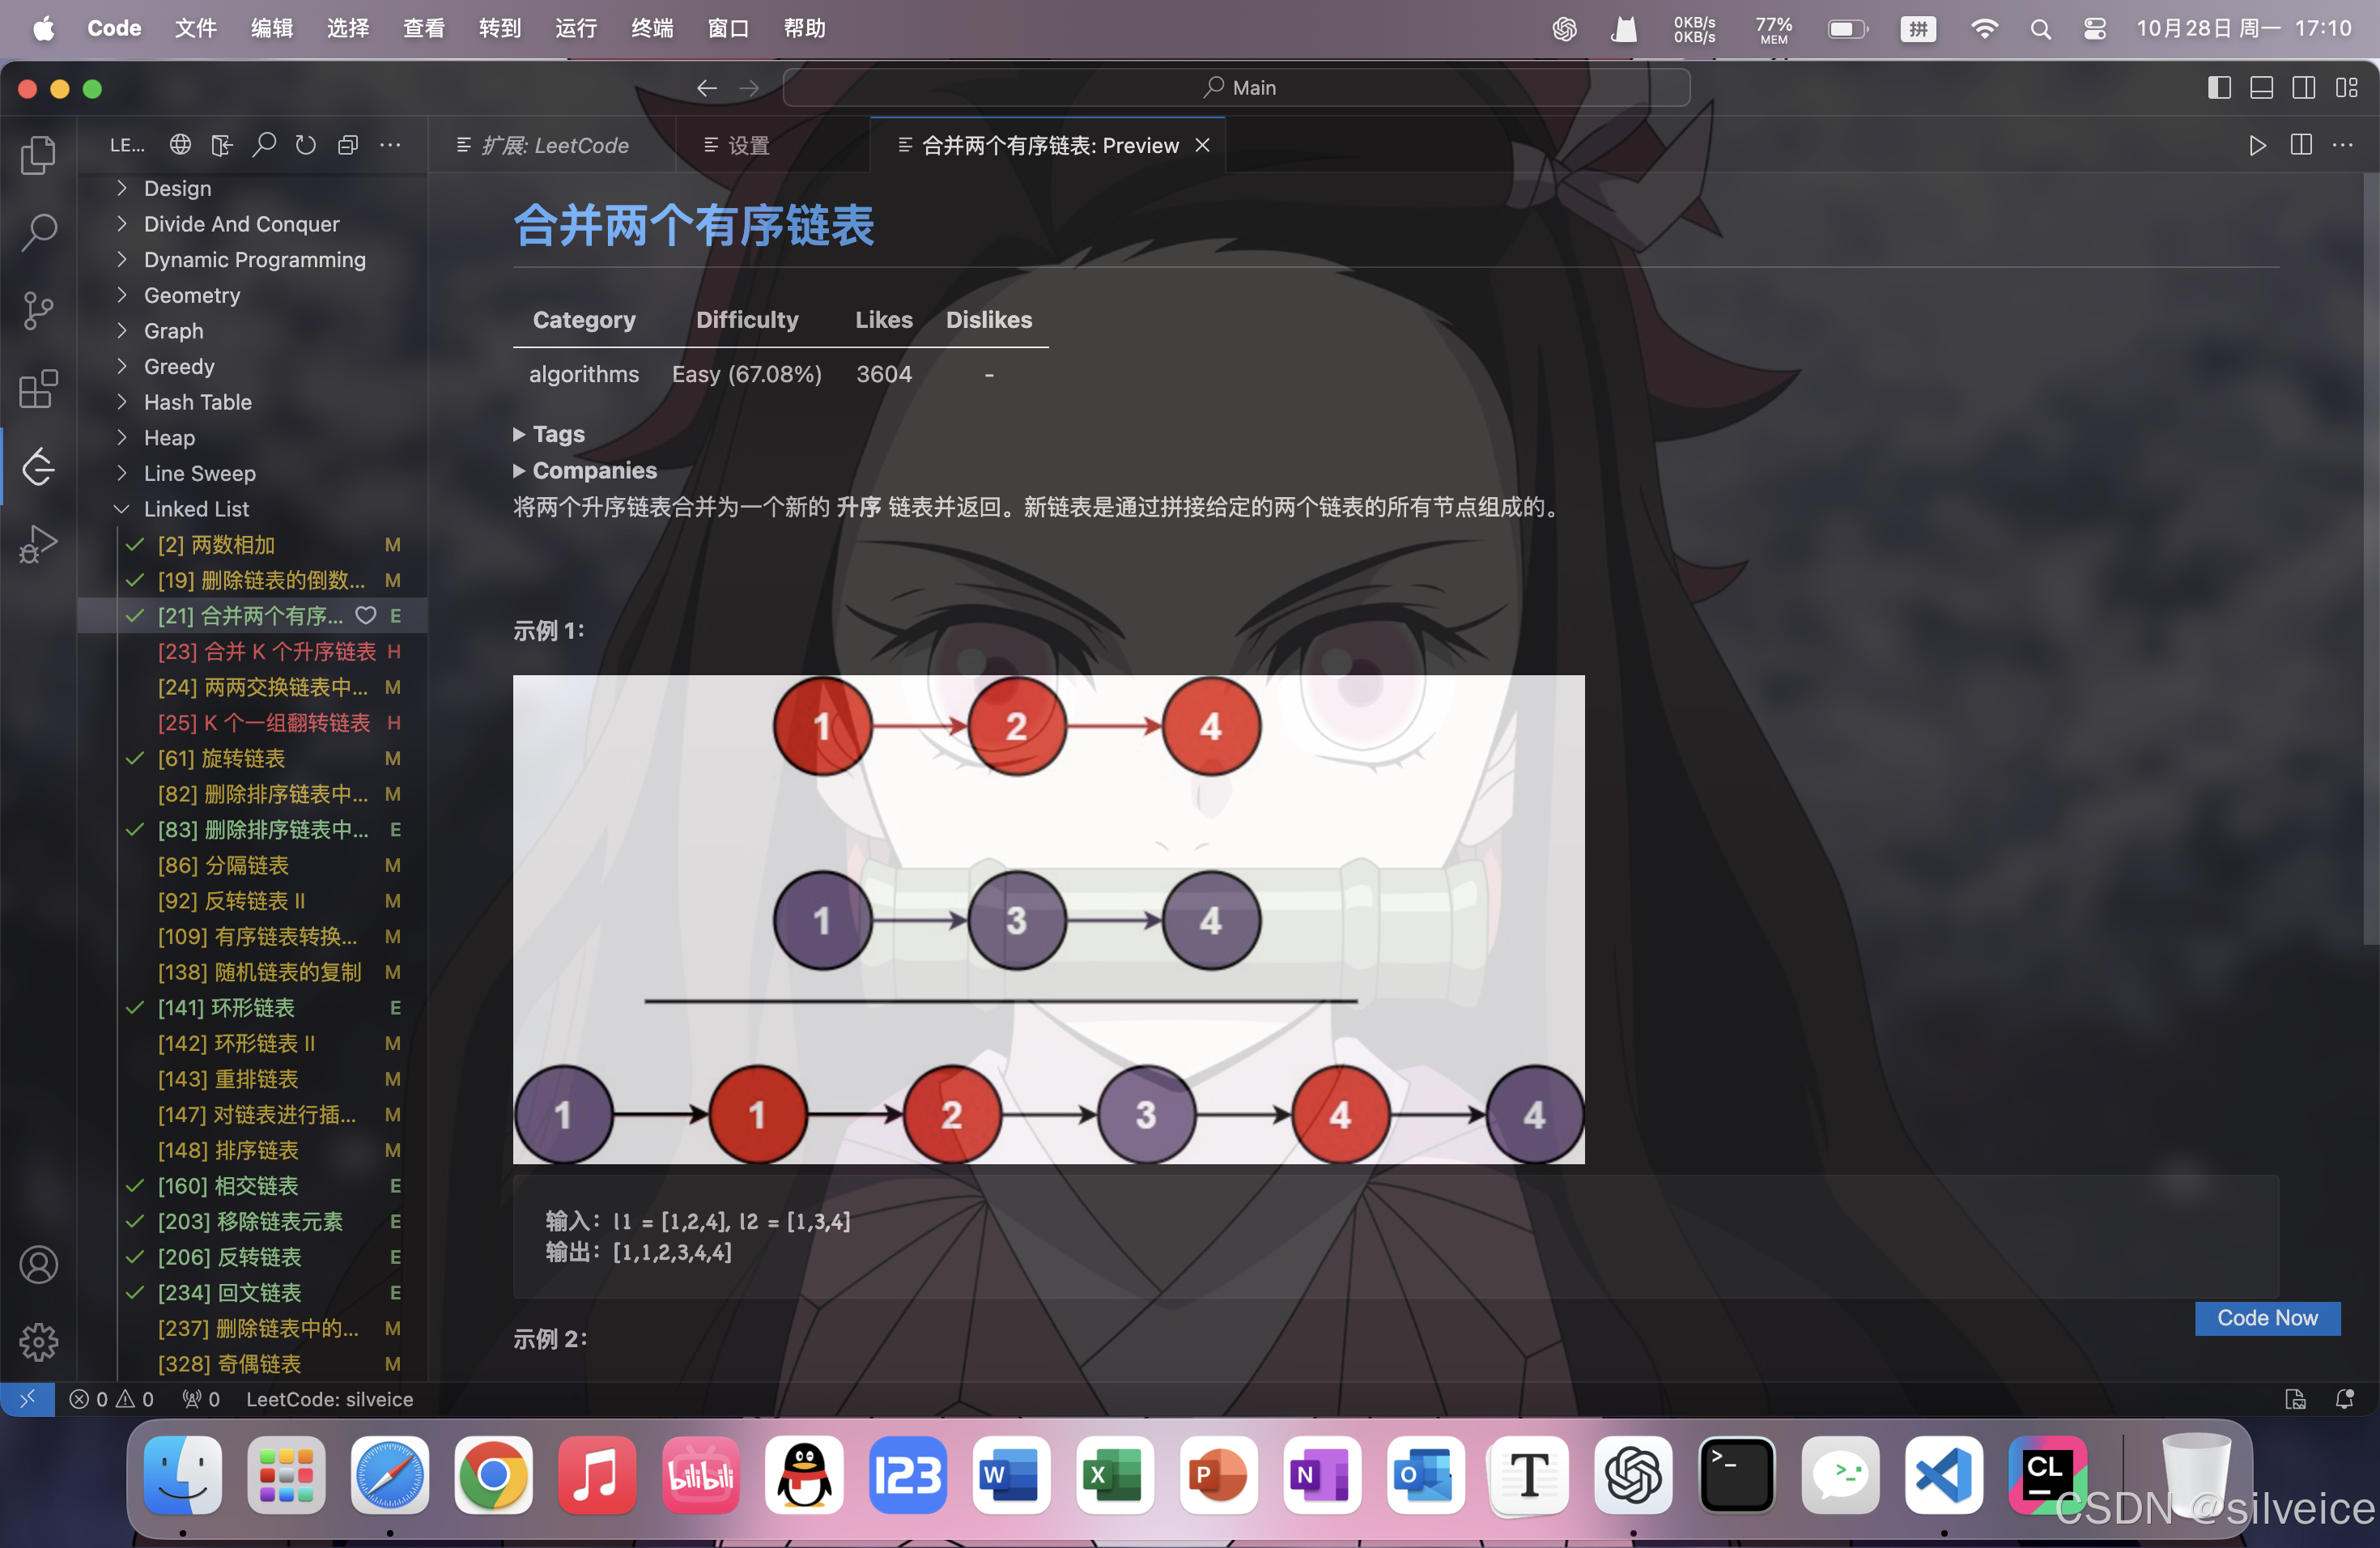Expand the Greedy category
This screenshot has width=2380, height=1548.
121,366
